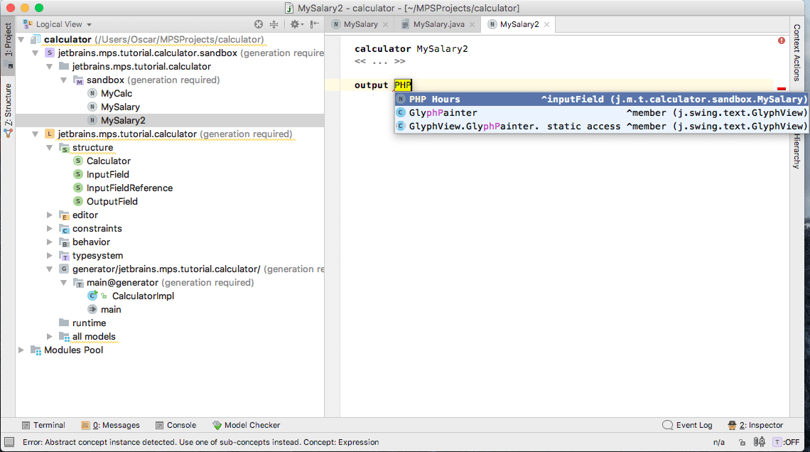This screenshot has height=452, width=810.
Task: Expand the Modules Pool node
Action: [21, 350]
